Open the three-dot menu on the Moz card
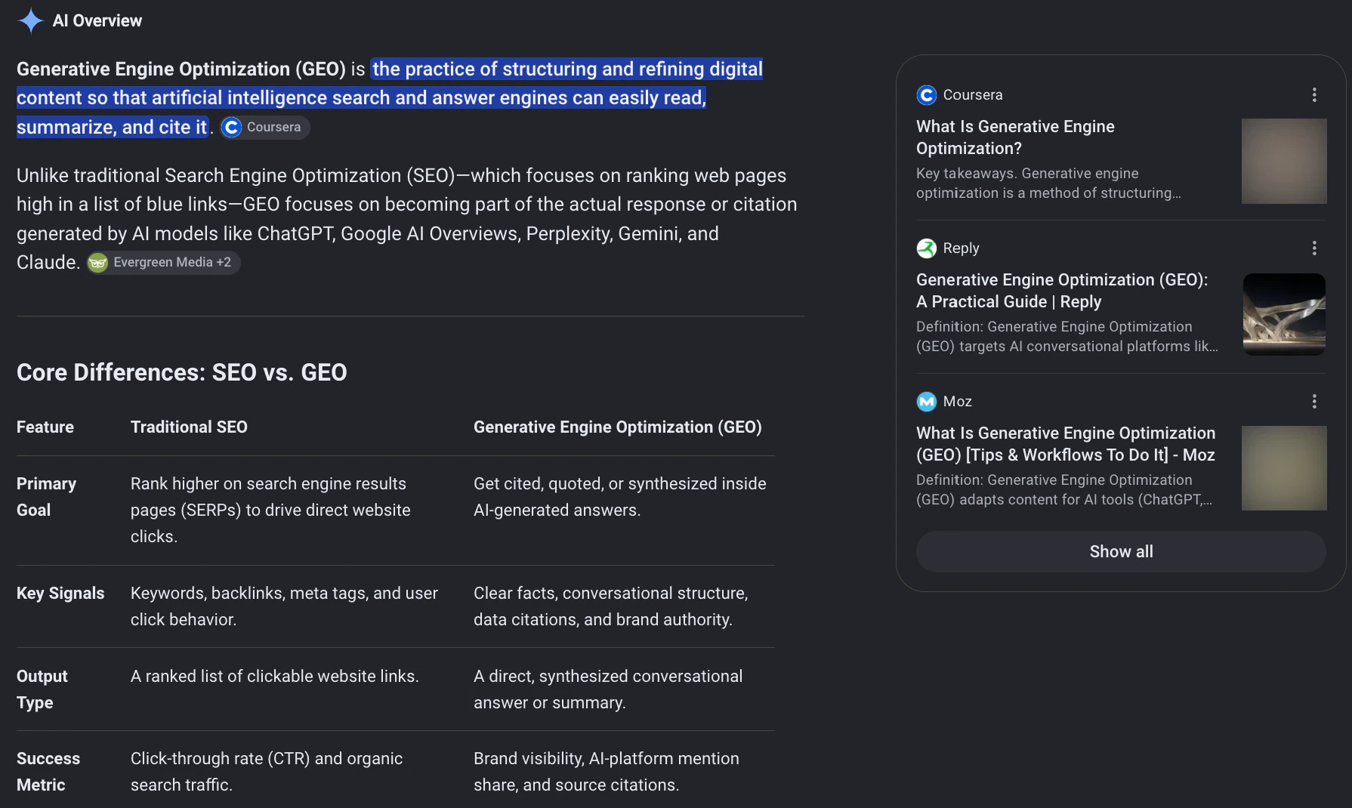The height and width of the screenshot is (808, 1352). coord(1314,402)
